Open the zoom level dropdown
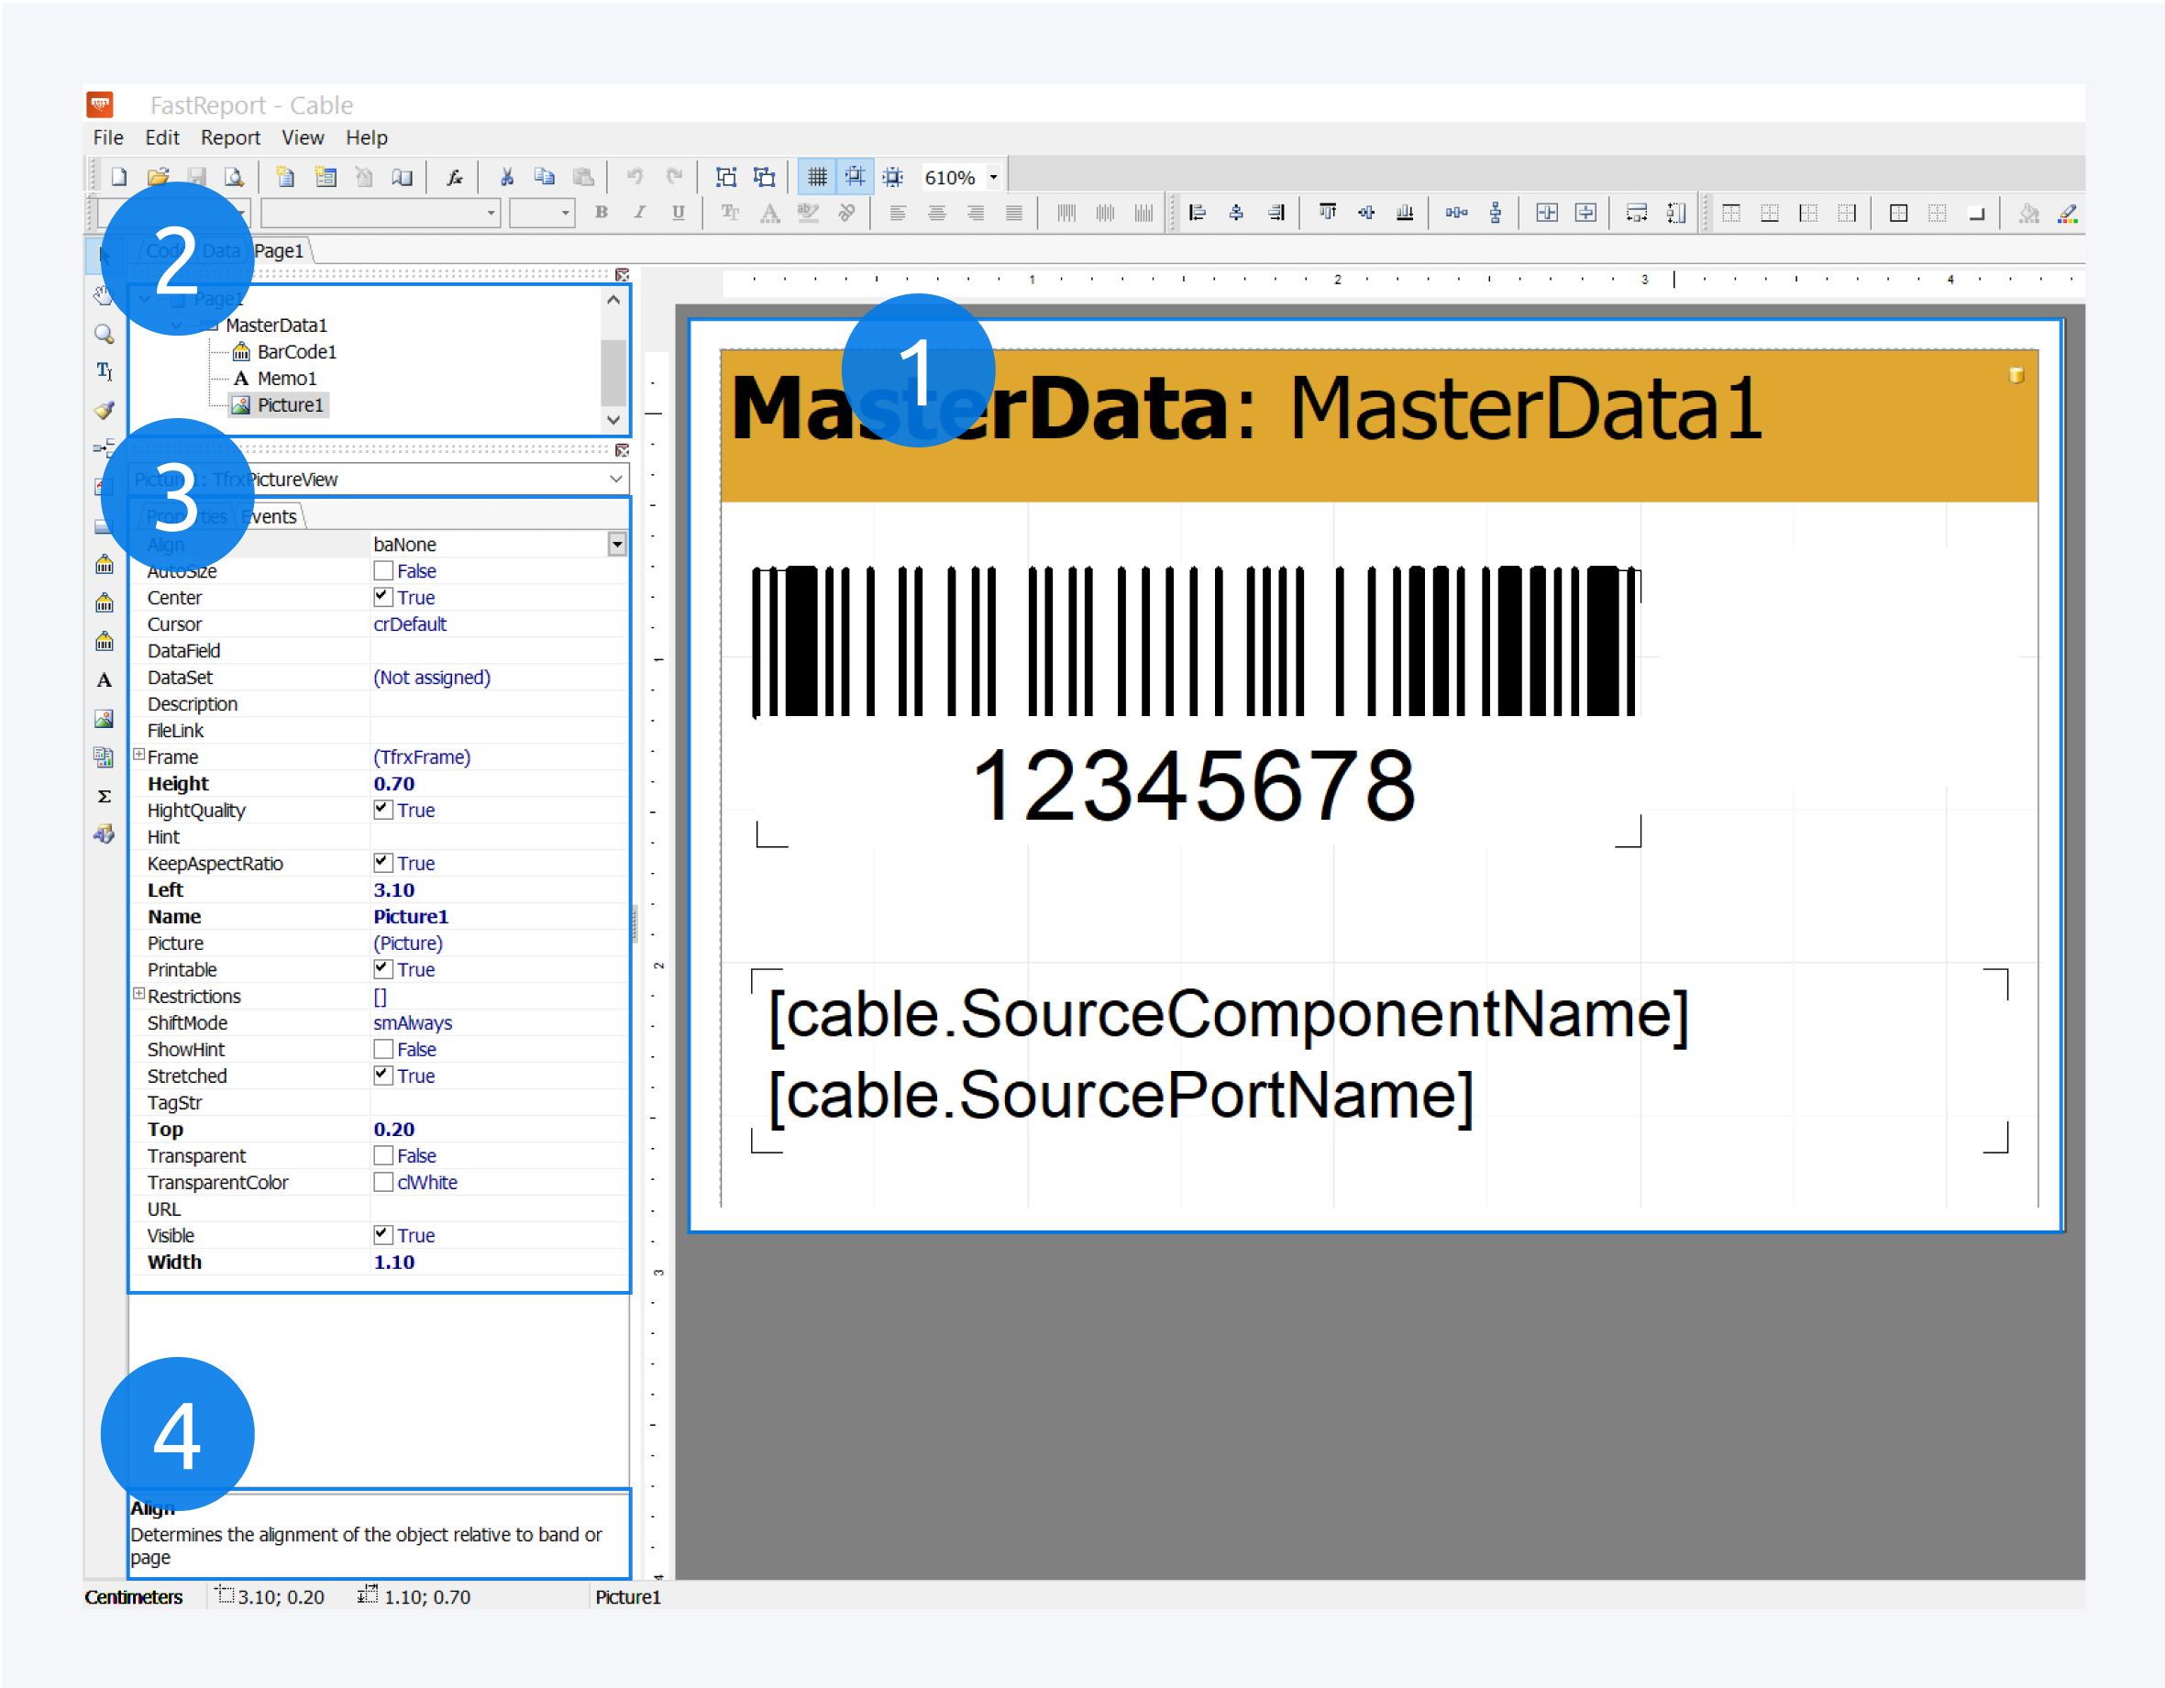Screen dimensions: 2165x1688 [x=992, y=176]
